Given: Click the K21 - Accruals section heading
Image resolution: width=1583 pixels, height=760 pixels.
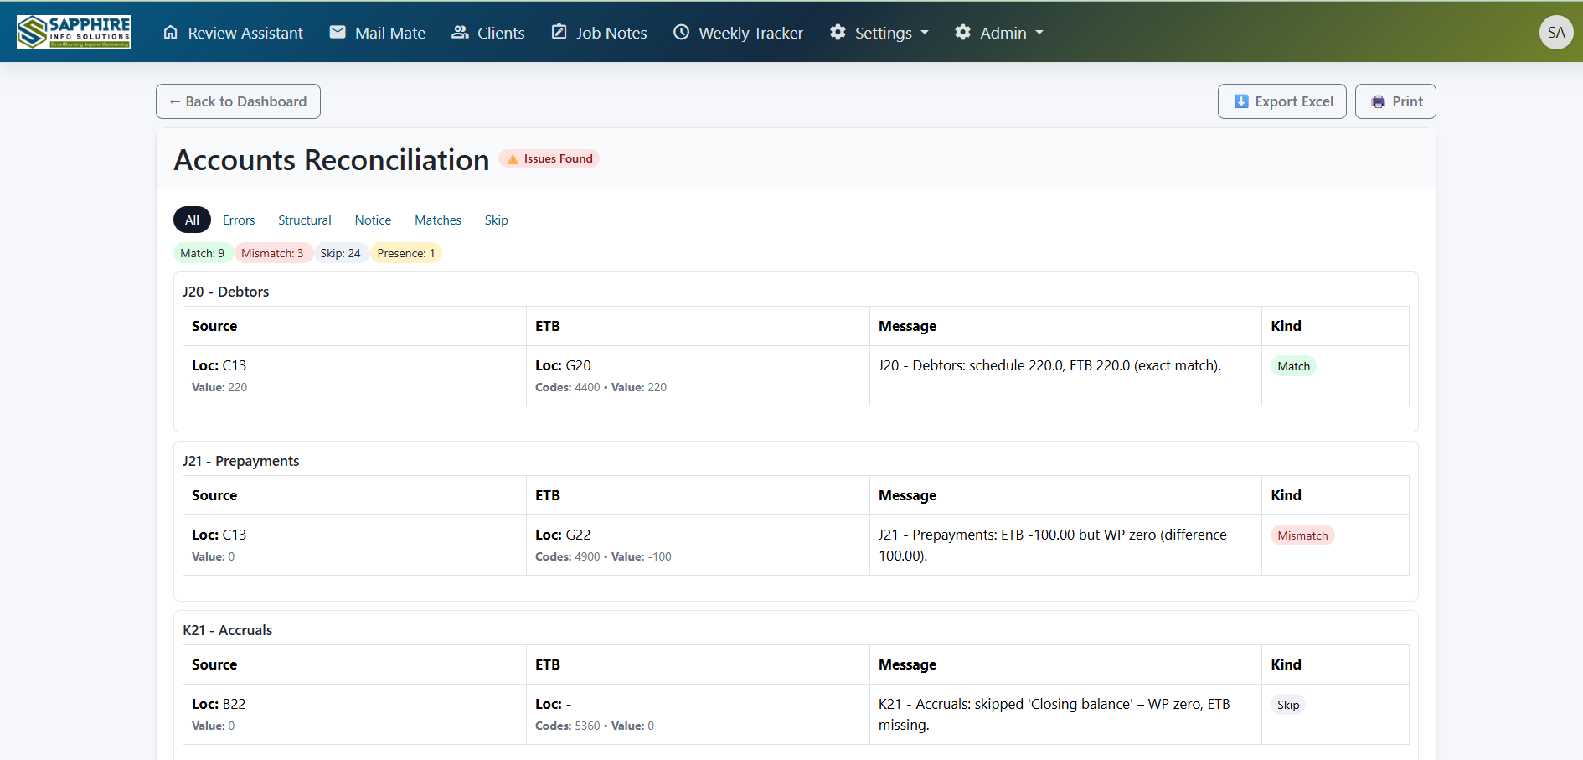Looking at the screenshot, I should click(227, 630).
